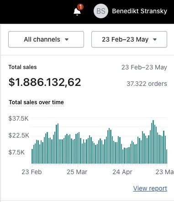Viewport: 174px width, 202px height.
Task: Click the 24 Apr axis label
Action: tap(122, 172)
